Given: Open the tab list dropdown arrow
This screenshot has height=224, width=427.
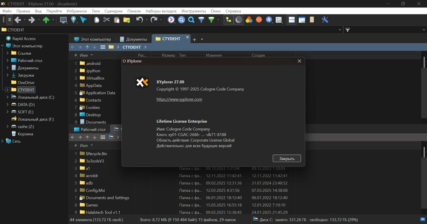Looking at the screenshot, I should tap(202, 39).
